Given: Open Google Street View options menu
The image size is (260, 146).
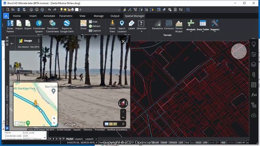Looking at the screenshot, I should [39, 41].
